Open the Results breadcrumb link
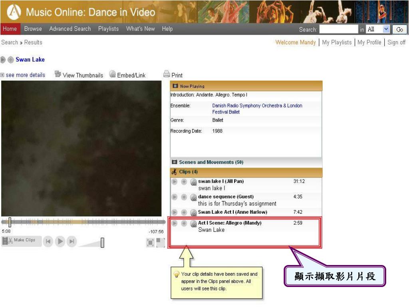Screen dimensions: 409x307 tap(33, 42)
